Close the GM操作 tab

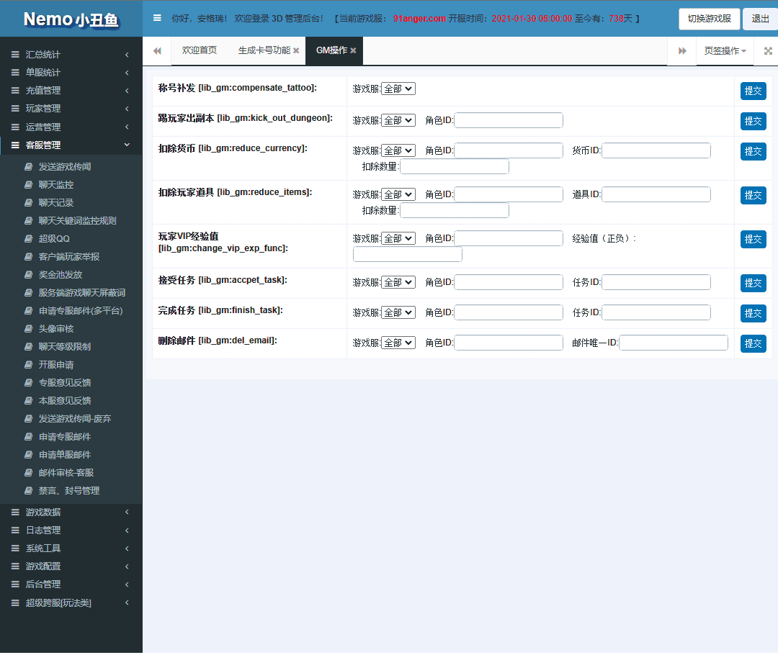(x=352, y=50)
